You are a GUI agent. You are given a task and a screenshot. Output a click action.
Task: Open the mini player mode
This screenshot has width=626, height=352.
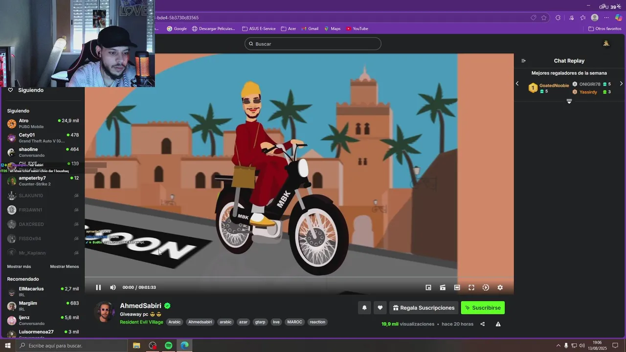[x=428, y=287]
